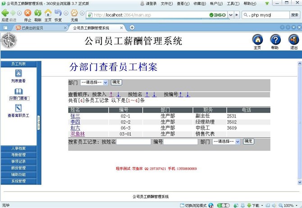Open the 查看(V) menu

pos(183,4)
